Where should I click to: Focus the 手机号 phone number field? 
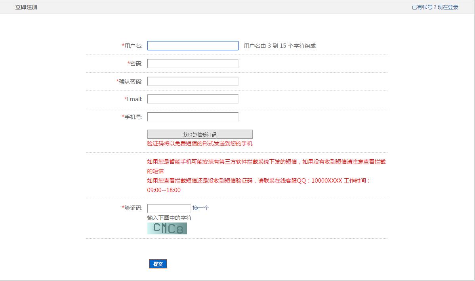(193, 117)
